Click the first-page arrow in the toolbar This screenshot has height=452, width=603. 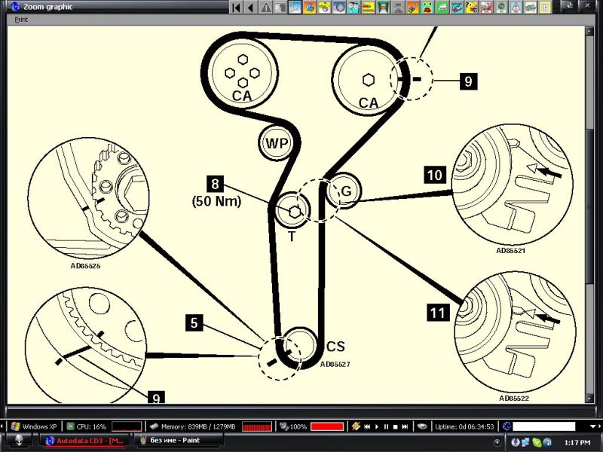(x=236, y=8)
